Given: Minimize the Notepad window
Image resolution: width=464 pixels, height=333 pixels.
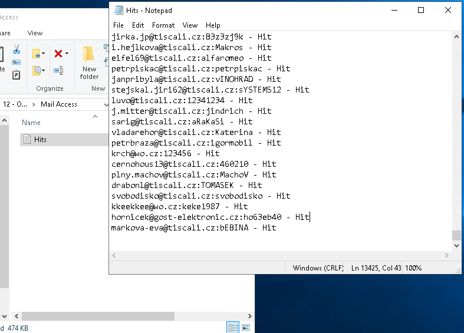Looking at the screenshot, I should [x=394, y=11].
